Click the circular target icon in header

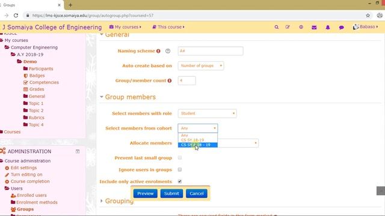tap(301, 27)
